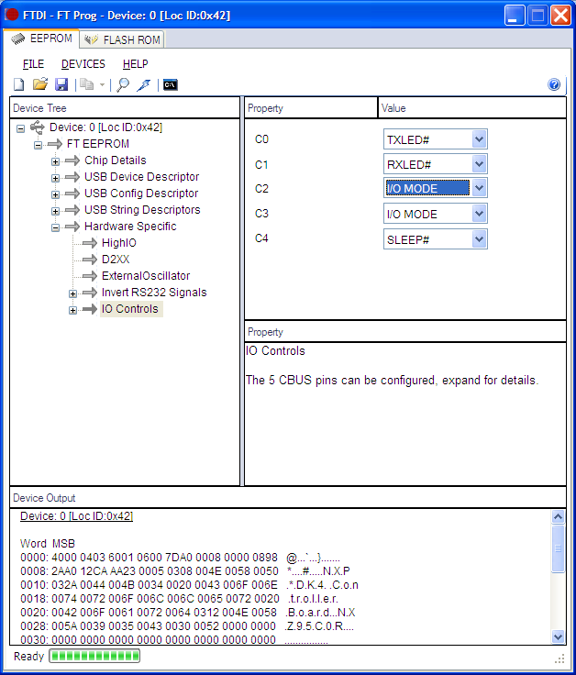576x675 pixels.
Task: Click the Scan and Parse magnifier icon
Action: (x=123, y=84)
